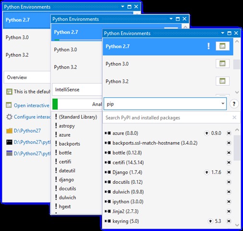
Task: Click the Search PyPI and installed packages field
Action: [167, 117]
